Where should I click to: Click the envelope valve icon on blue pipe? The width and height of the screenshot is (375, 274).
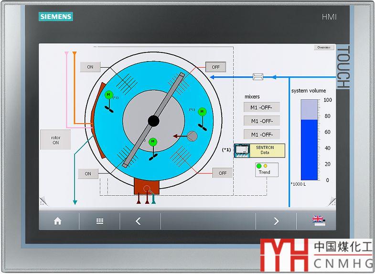[258, 76]
